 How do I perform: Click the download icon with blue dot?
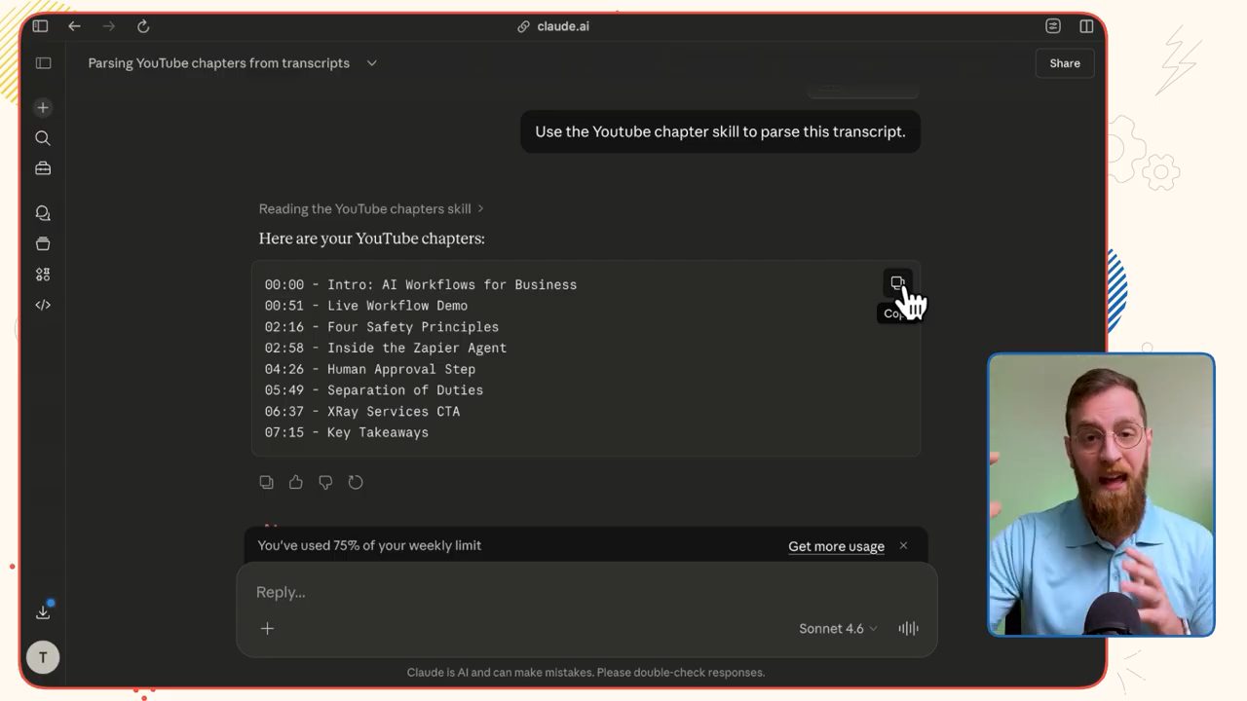click(x=43, y=611)
